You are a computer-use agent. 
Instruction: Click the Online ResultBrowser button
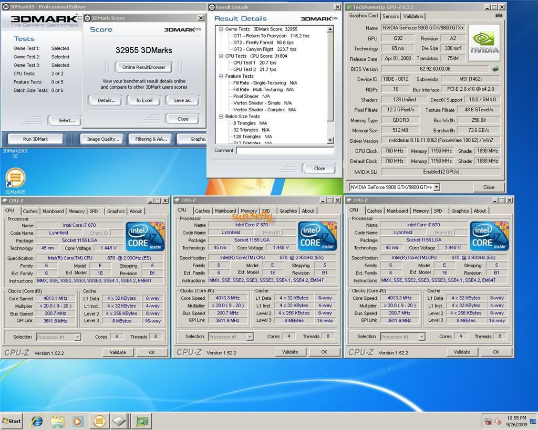[x=143, y=67]
